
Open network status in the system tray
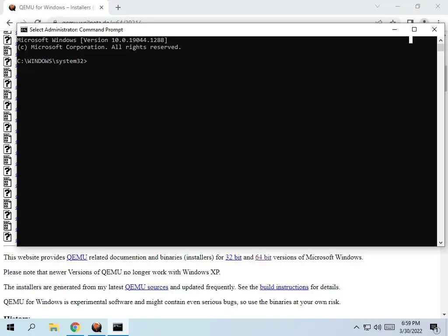(x=367, y=327)
